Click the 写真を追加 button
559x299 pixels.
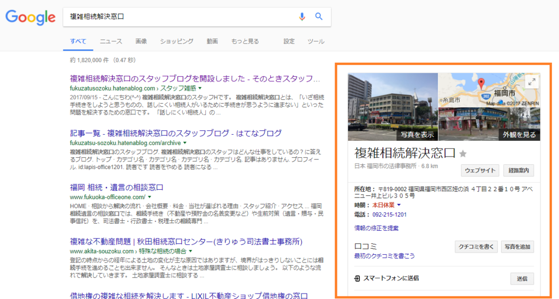tap(518, 247)
